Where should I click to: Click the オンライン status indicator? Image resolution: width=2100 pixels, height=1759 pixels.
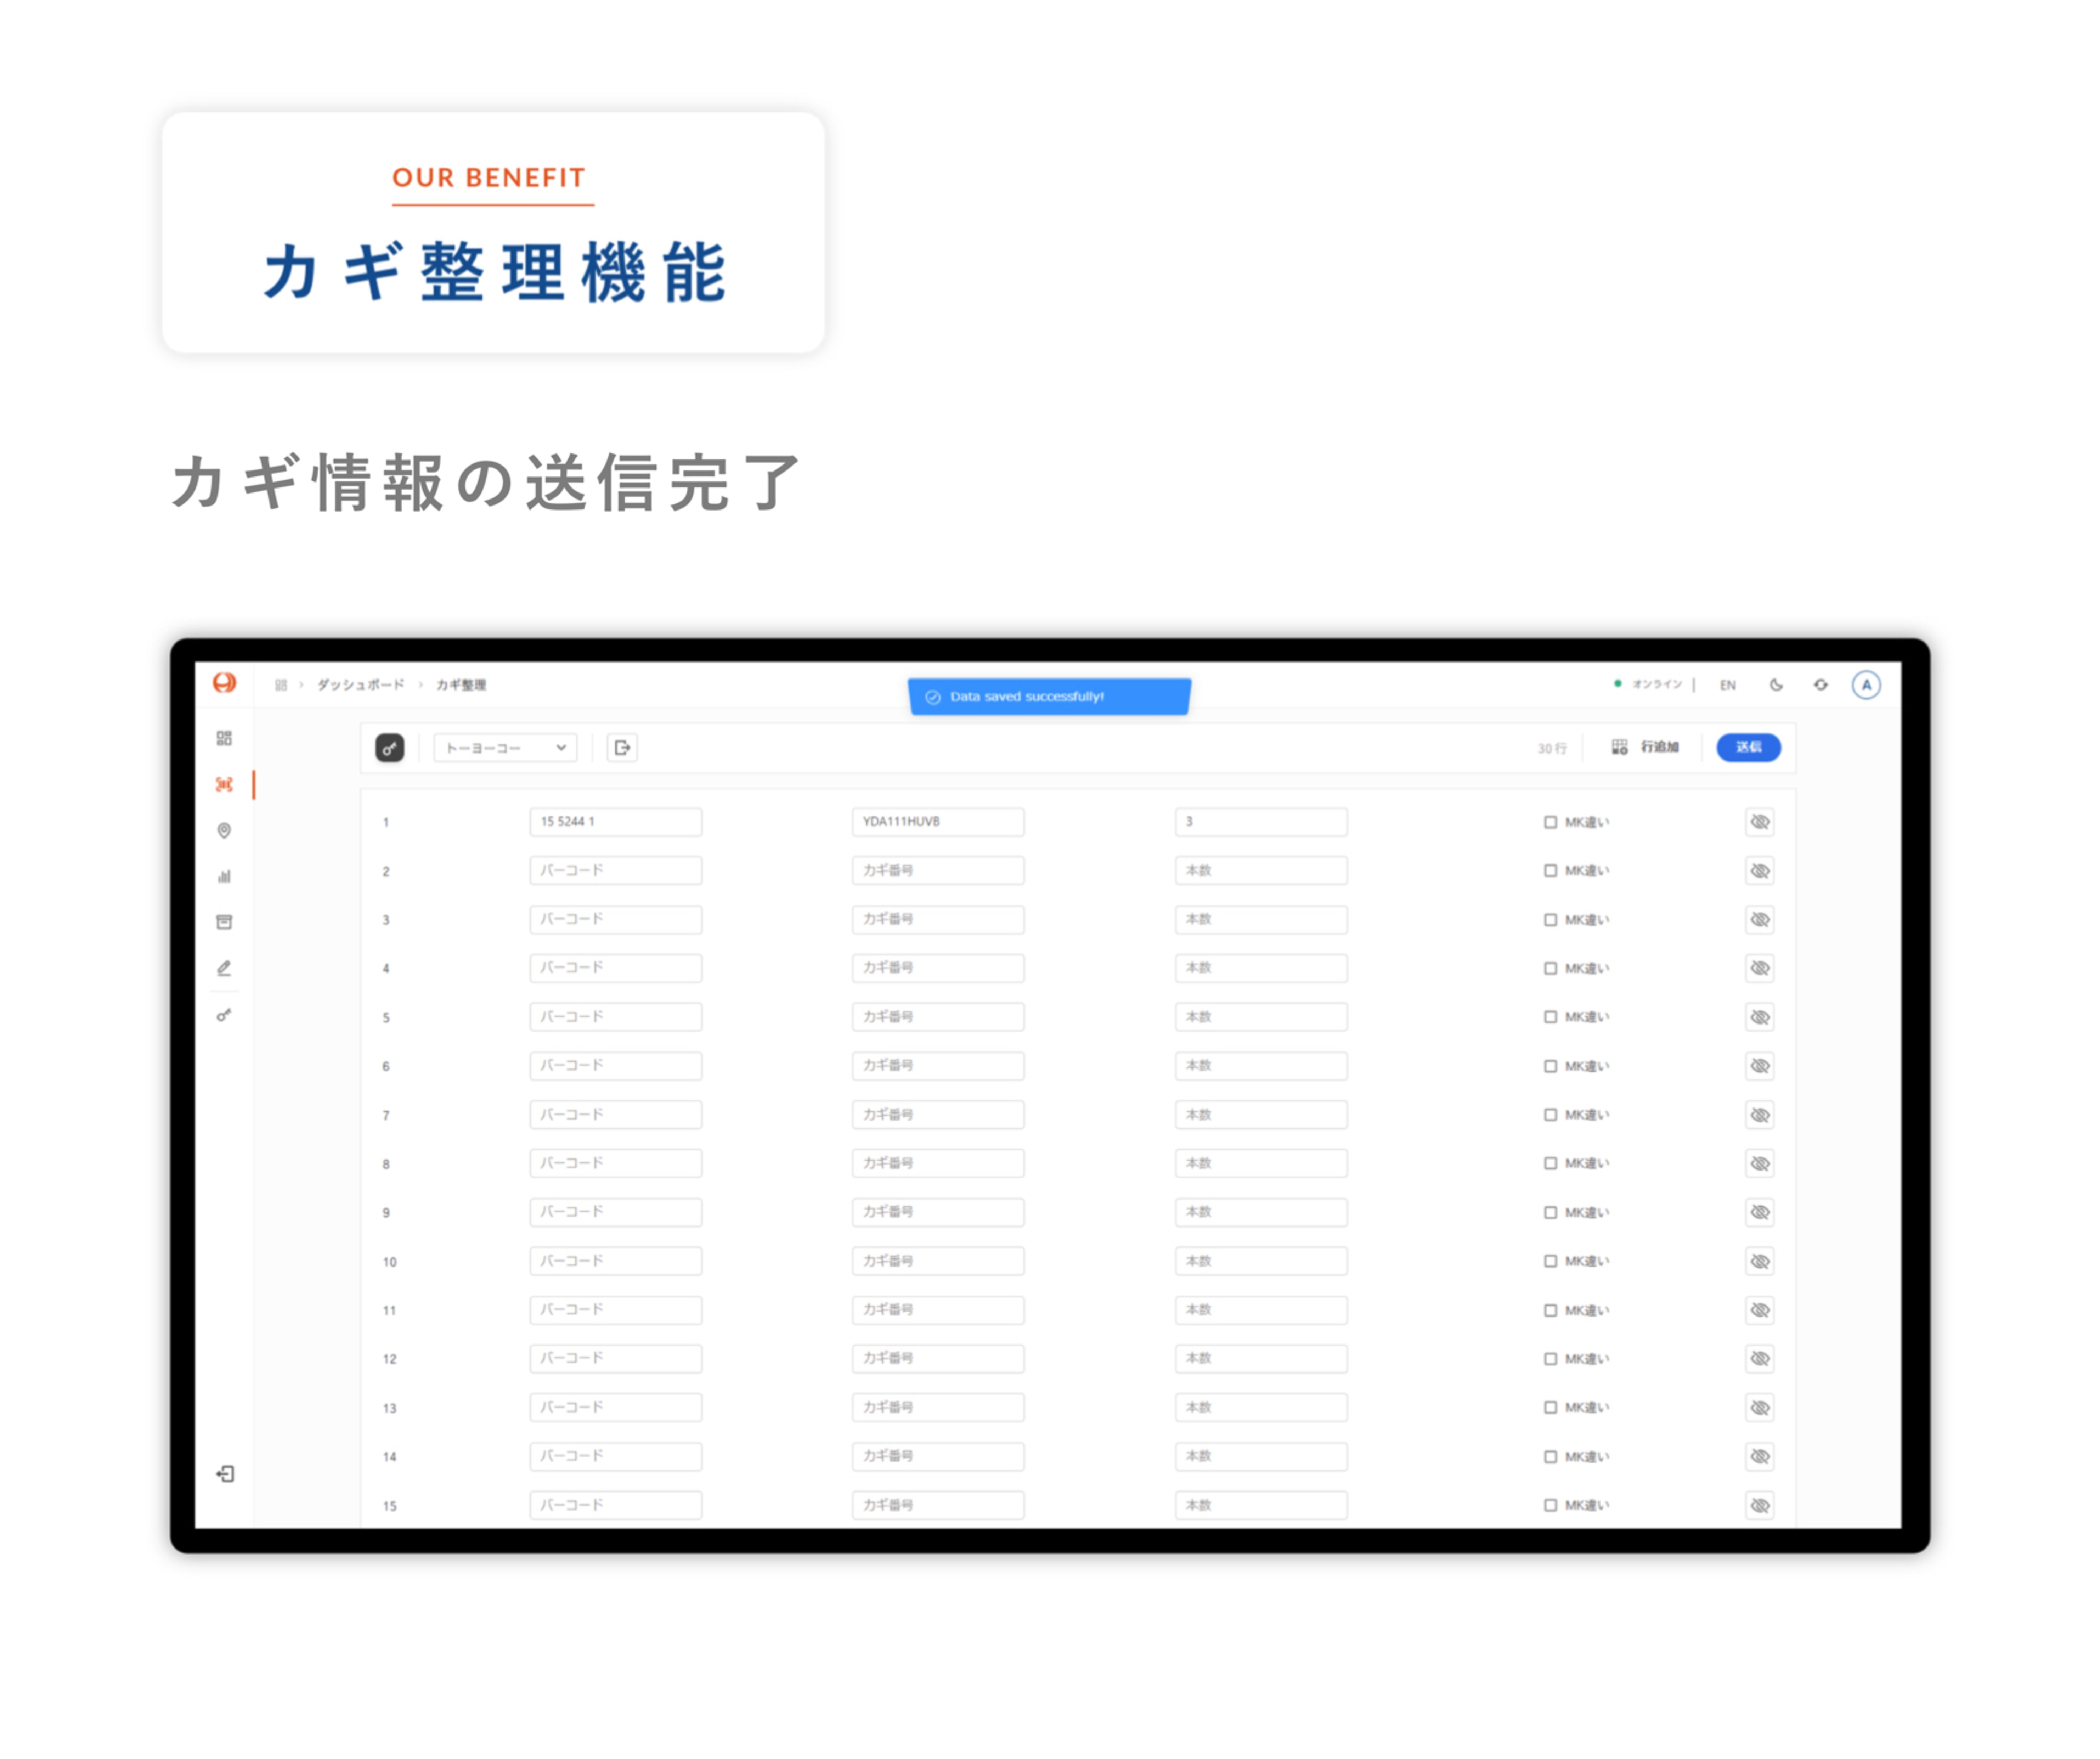(1648, 685)
